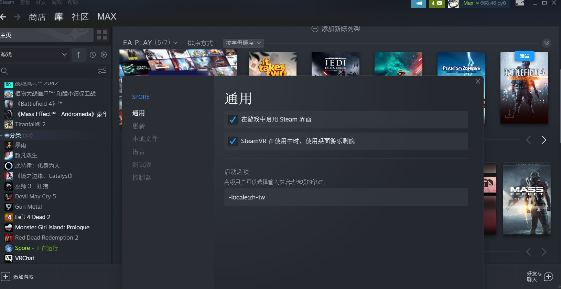The height and width of the screenshot is (289, 561).
Task: Go to the 社区 (Community) tab
Action: coord(80,17)
